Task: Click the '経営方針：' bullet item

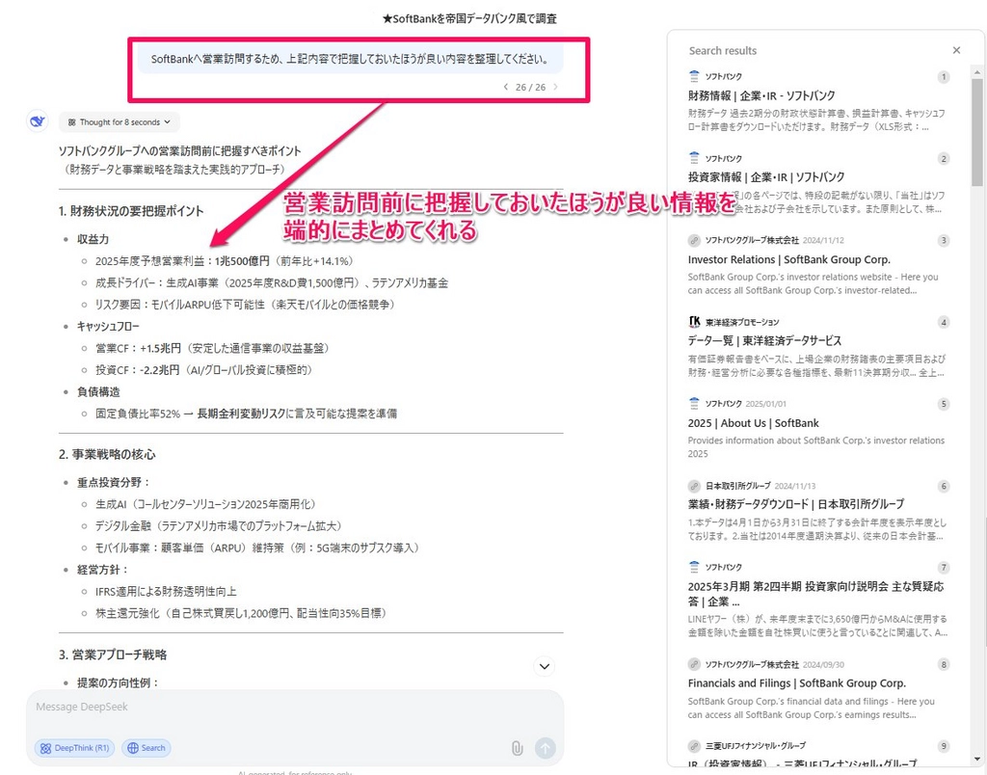Action: [103, 570]
